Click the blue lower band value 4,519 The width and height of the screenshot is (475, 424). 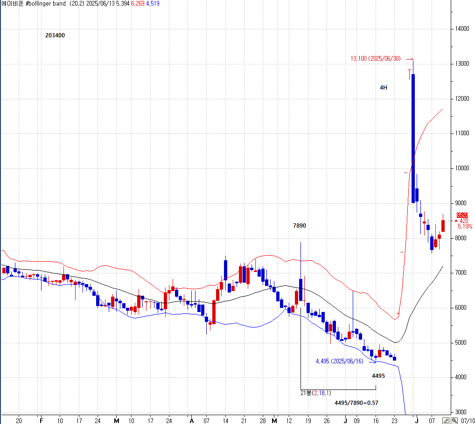pos(153,4)
